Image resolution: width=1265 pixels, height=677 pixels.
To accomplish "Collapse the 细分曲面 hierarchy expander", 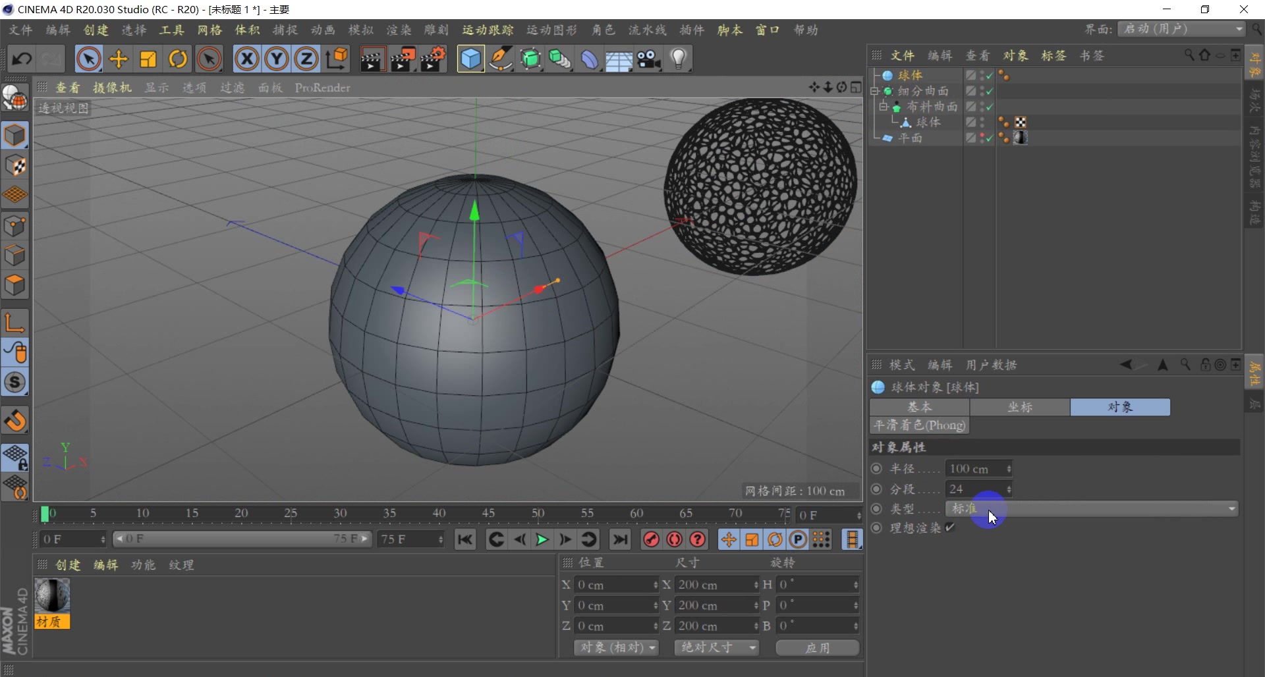I will [x=876, y=91].
